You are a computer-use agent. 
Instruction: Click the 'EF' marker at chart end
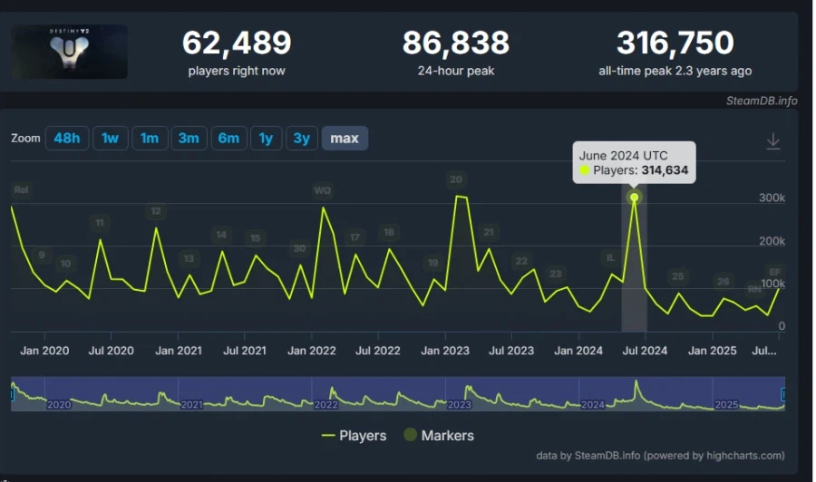pos(775,272)
